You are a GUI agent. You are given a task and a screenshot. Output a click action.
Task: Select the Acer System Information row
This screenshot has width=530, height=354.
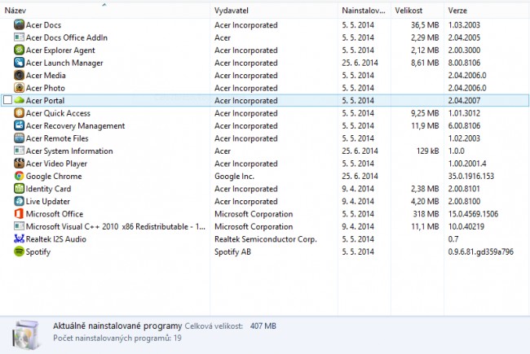[265, 151]
